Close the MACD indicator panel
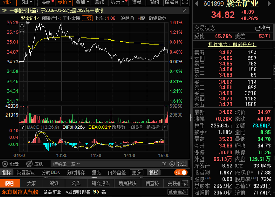Image resolution: width=275 pixels, height=197 pixels. point(165,127)
